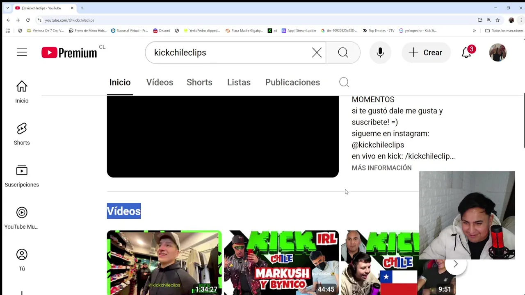Go back in browser
The height and width of the screenshot is (295, 525).
pyautogui.click(x=8, y=20)
